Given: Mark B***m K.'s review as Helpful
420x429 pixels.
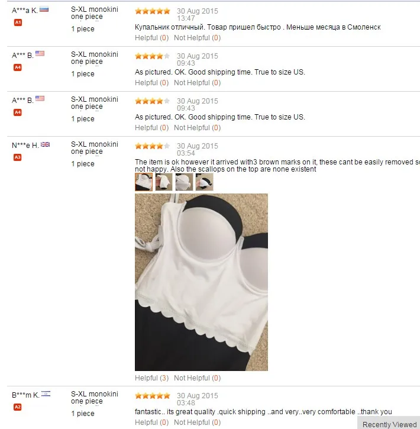Looking at the screenshot, I should coord(152,422).
